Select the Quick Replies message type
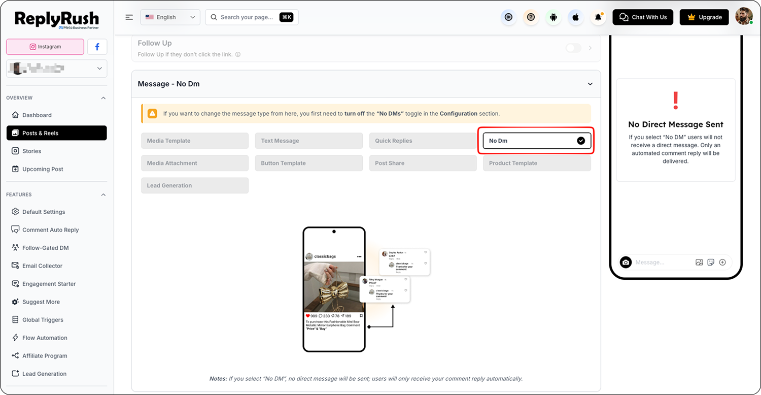The image size is (761, 395). [x=423, y=141]
